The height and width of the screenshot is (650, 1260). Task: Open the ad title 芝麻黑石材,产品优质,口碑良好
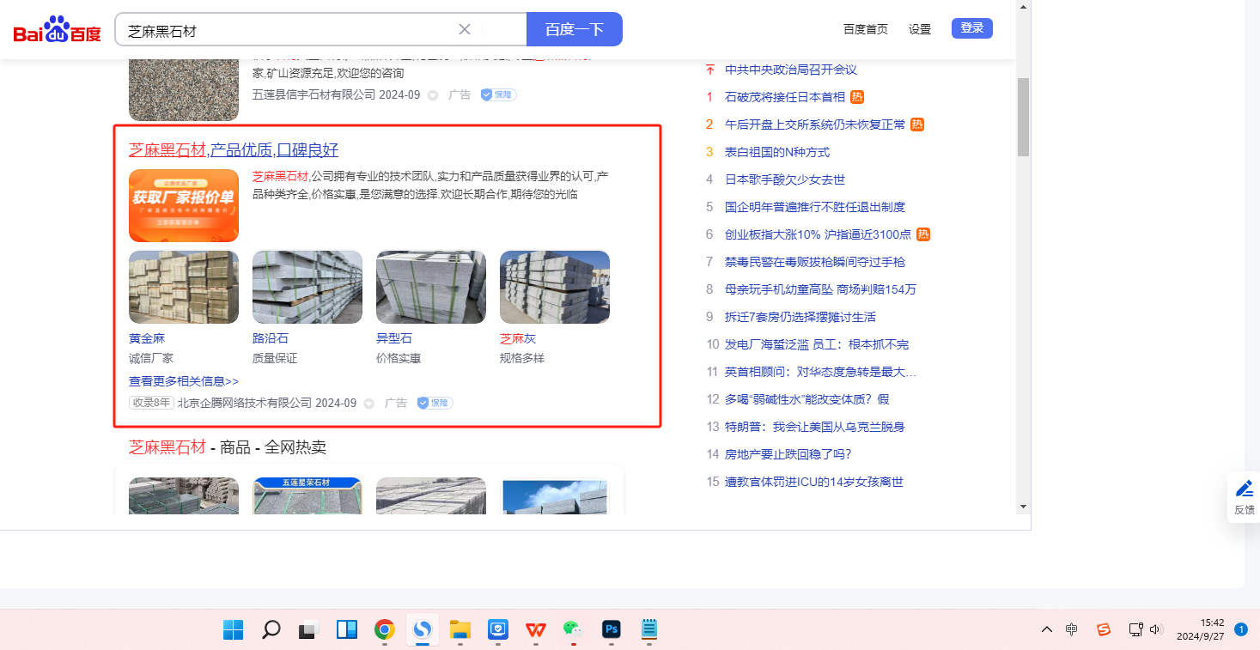click(x=234, y=150)
